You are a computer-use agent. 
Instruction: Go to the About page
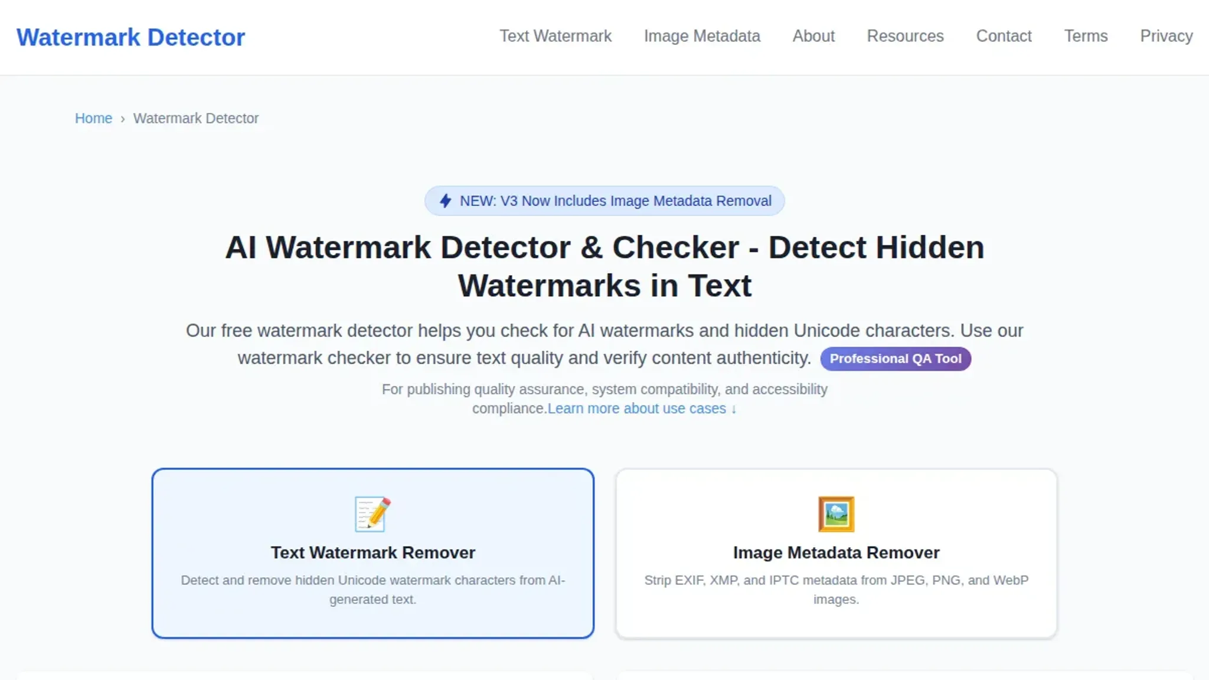(813, 36)
